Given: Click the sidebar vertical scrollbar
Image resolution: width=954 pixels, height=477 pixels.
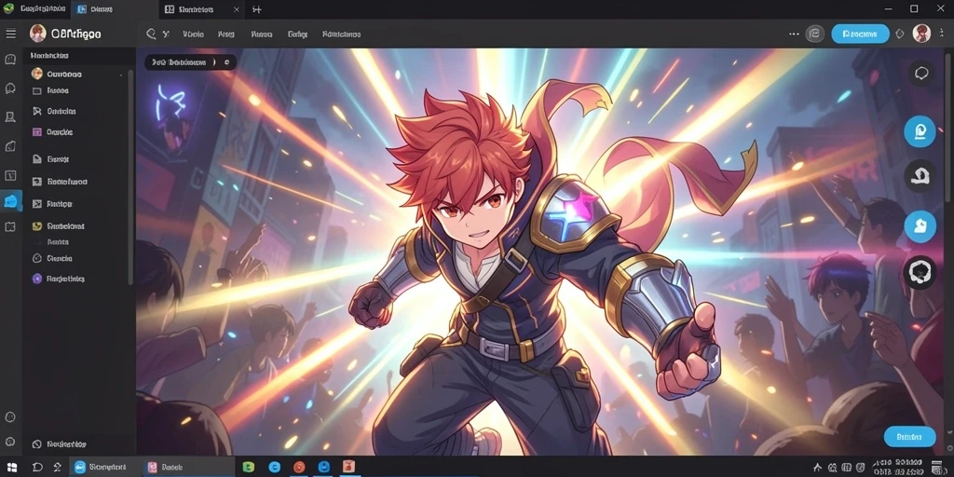Looking at the screenshot, I should (x=130, y=176).
